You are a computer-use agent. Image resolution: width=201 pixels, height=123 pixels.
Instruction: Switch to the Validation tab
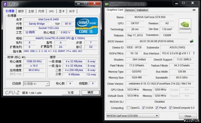(142, 10)
